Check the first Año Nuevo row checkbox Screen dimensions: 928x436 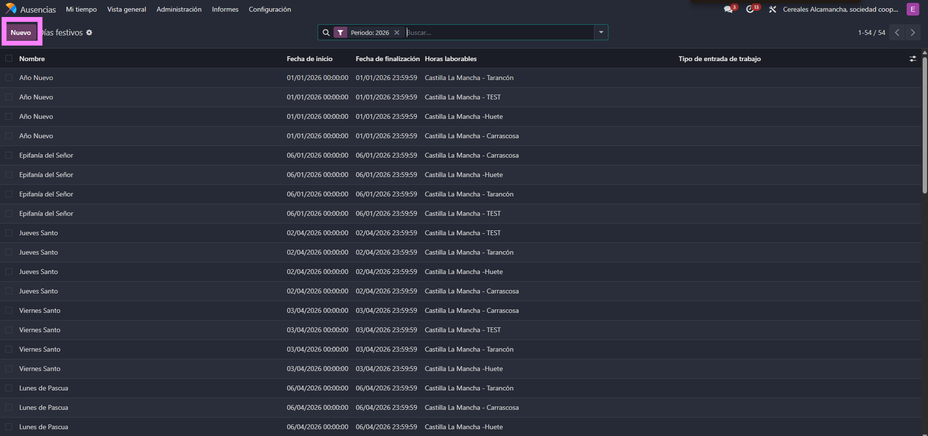(9, 78)
